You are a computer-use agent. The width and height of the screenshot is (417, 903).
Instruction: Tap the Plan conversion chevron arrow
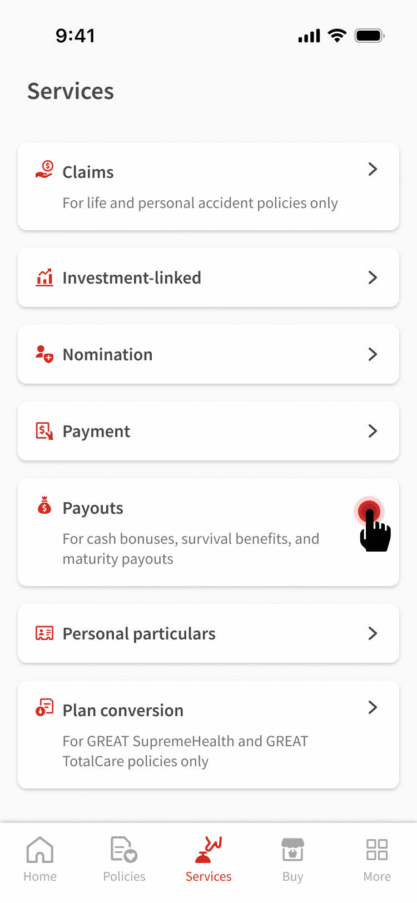tap(373, 707)
